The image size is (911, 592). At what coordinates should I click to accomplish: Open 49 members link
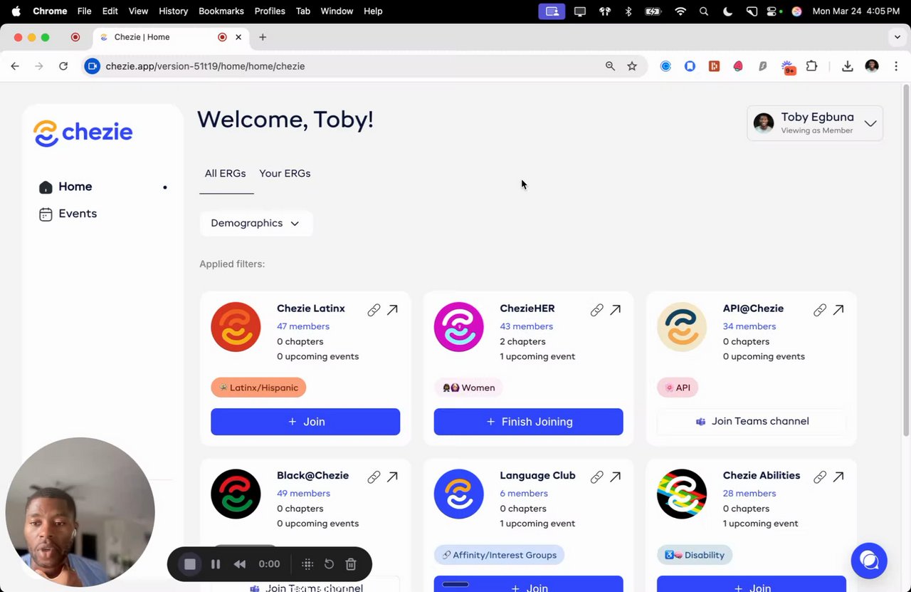[x=303, y=493]
